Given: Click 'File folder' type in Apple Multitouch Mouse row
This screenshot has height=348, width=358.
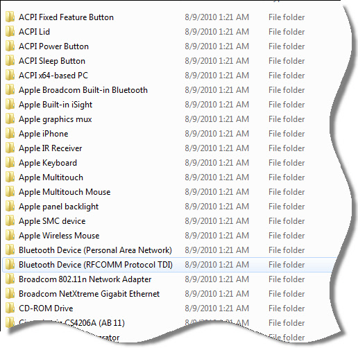Looking at the screenshot, I should click(x=287, y=192).
